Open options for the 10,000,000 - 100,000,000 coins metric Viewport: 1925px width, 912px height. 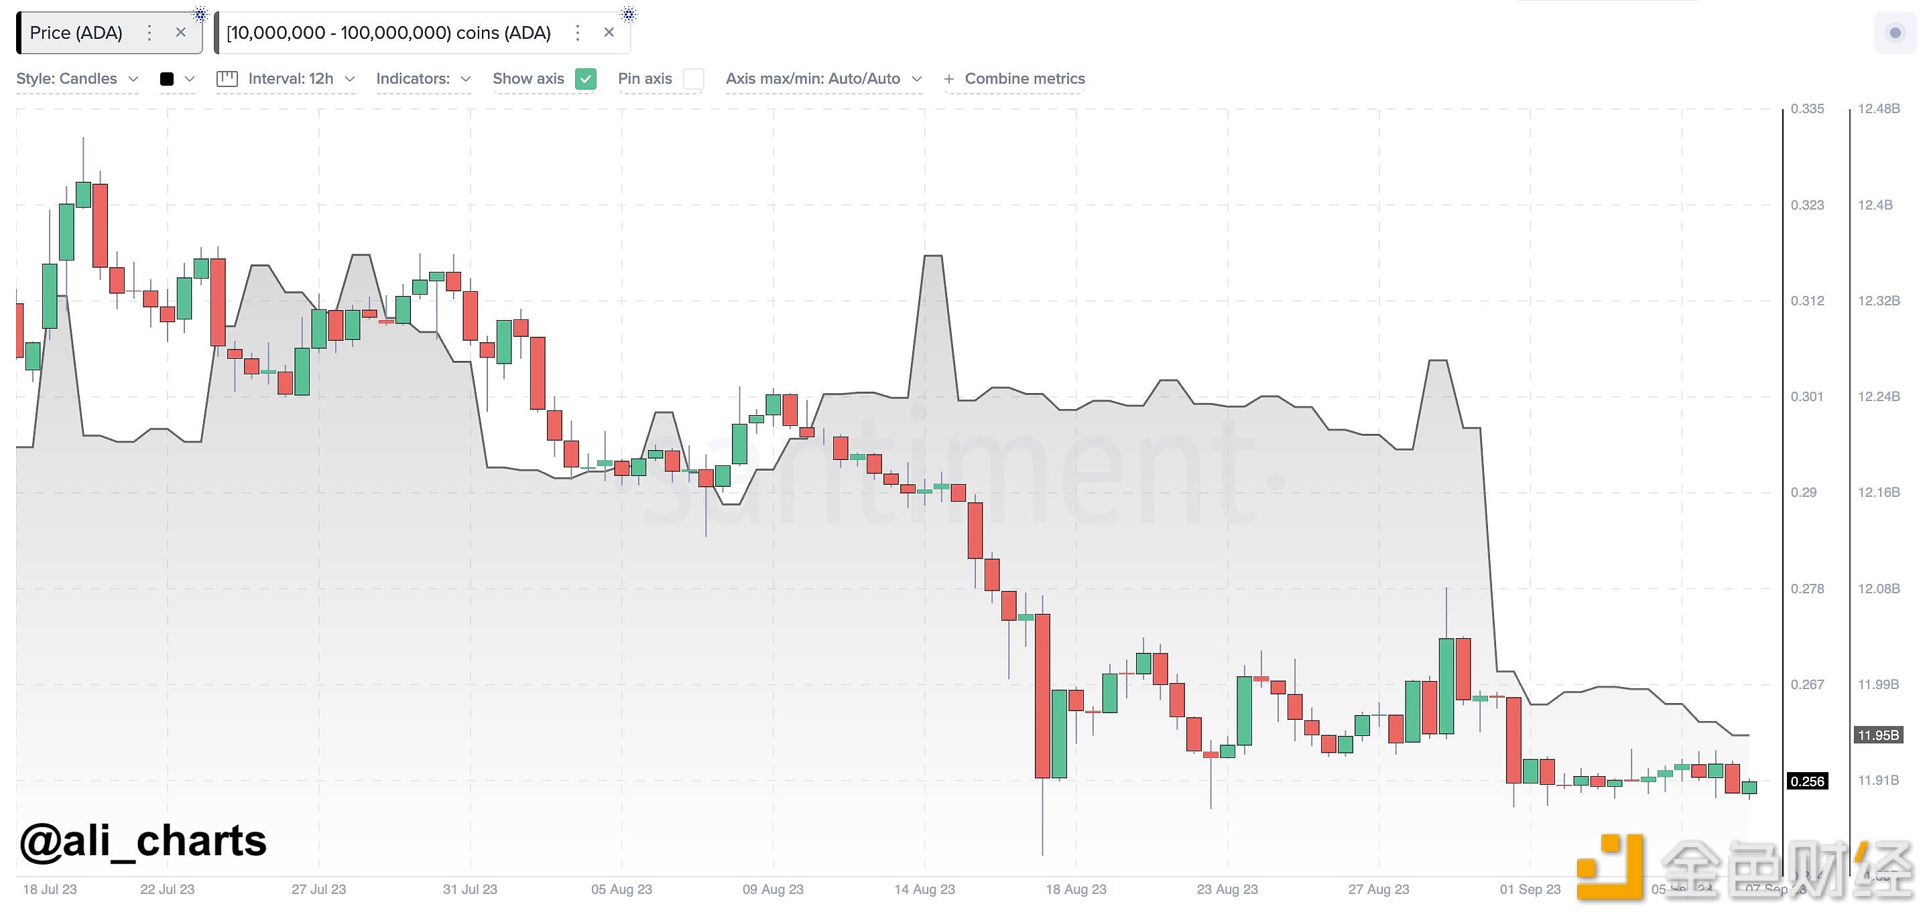(578, 33)
